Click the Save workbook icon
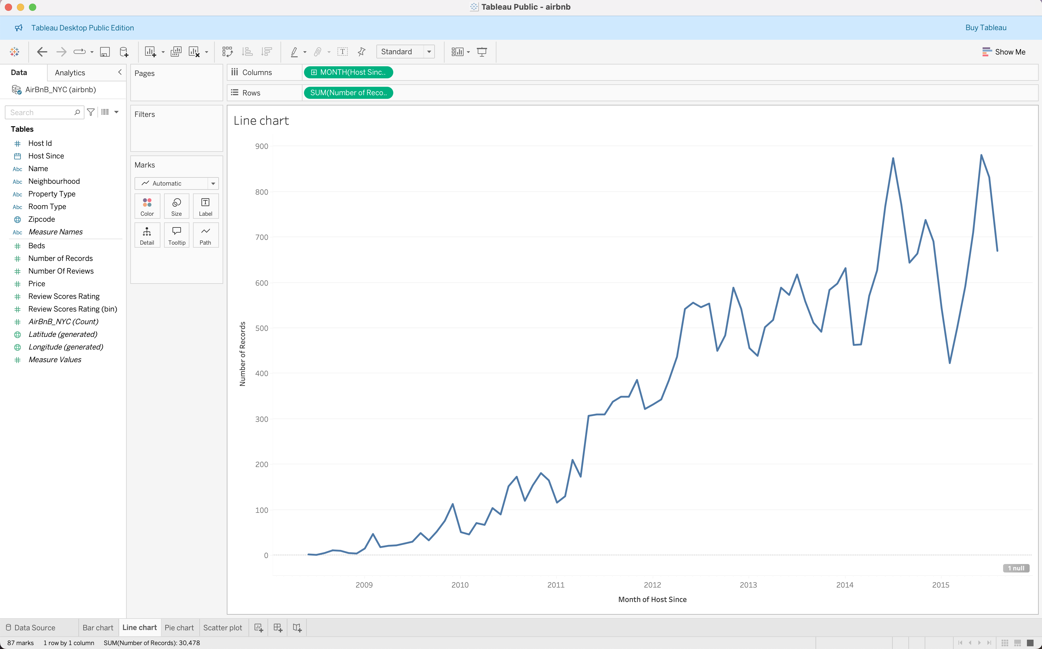 (105, 52)
